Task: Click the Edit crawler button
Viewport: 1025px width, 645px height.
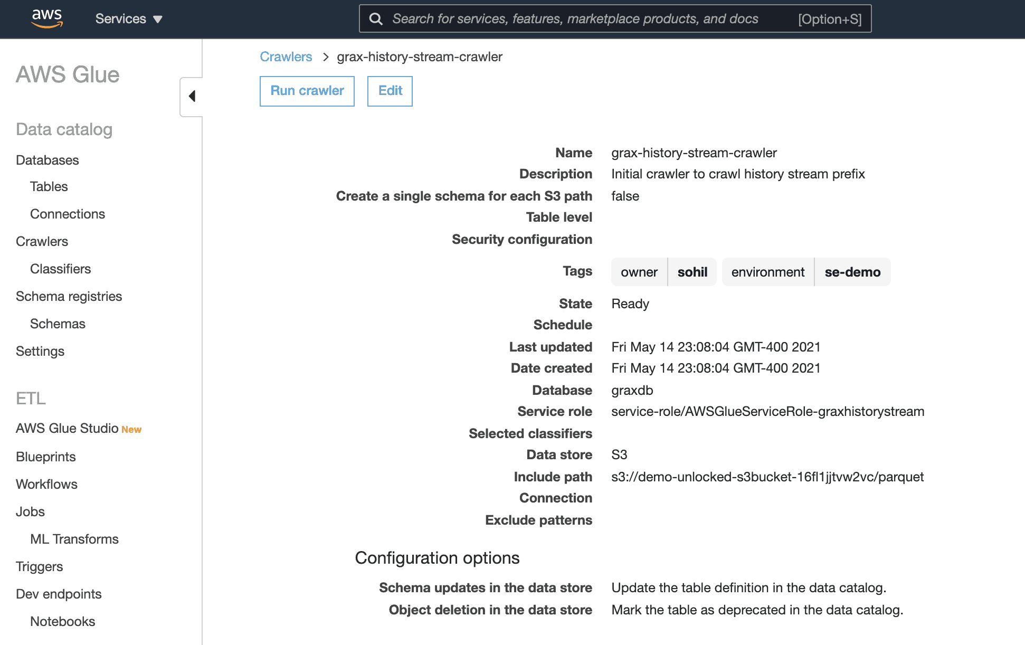Action: click(x=390, y=91)
